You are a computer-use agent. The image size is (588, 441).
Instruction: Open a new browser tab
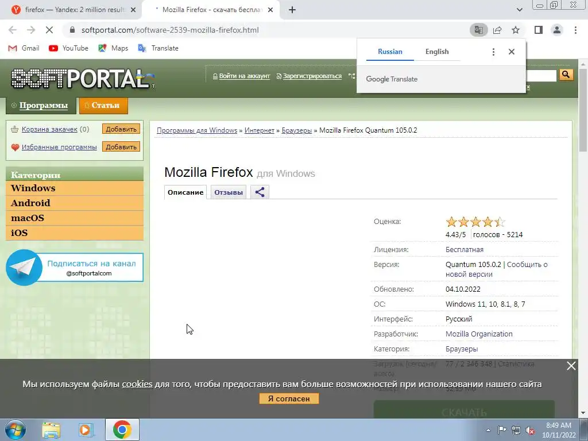coord(292,10)
